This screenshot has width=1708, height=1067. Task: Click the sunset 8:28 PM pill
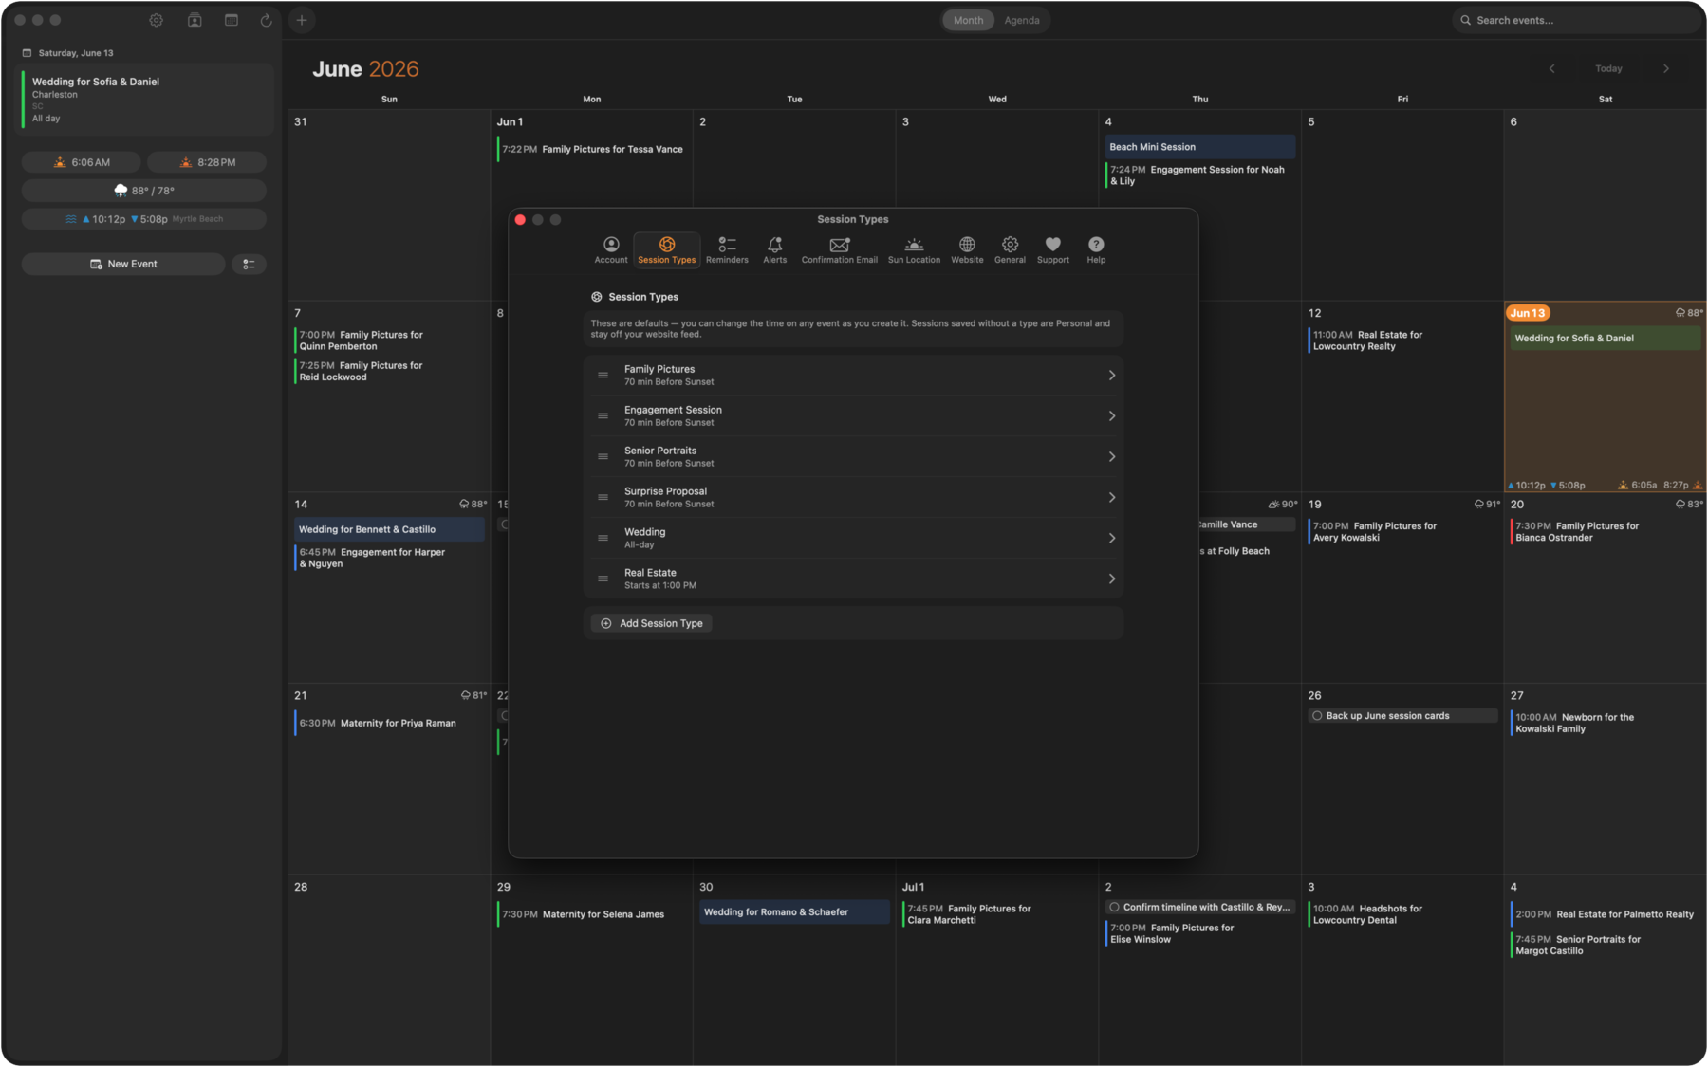(207, 162)
